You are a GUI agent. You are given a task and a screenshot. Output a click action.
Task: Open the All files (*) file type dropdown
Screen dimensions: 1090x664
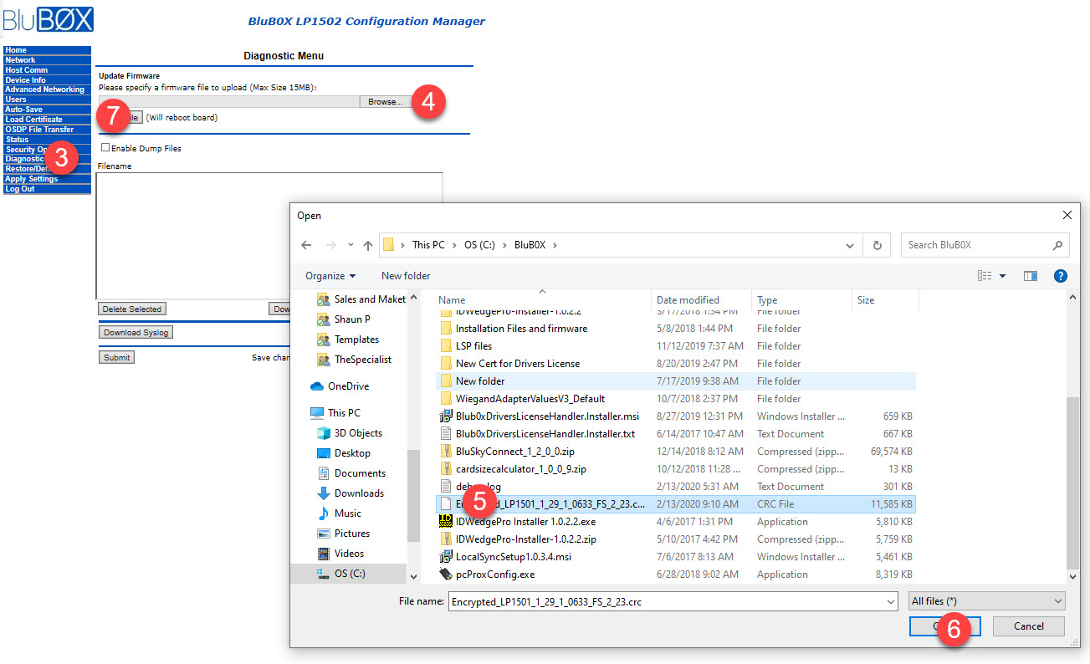(985, 600)
